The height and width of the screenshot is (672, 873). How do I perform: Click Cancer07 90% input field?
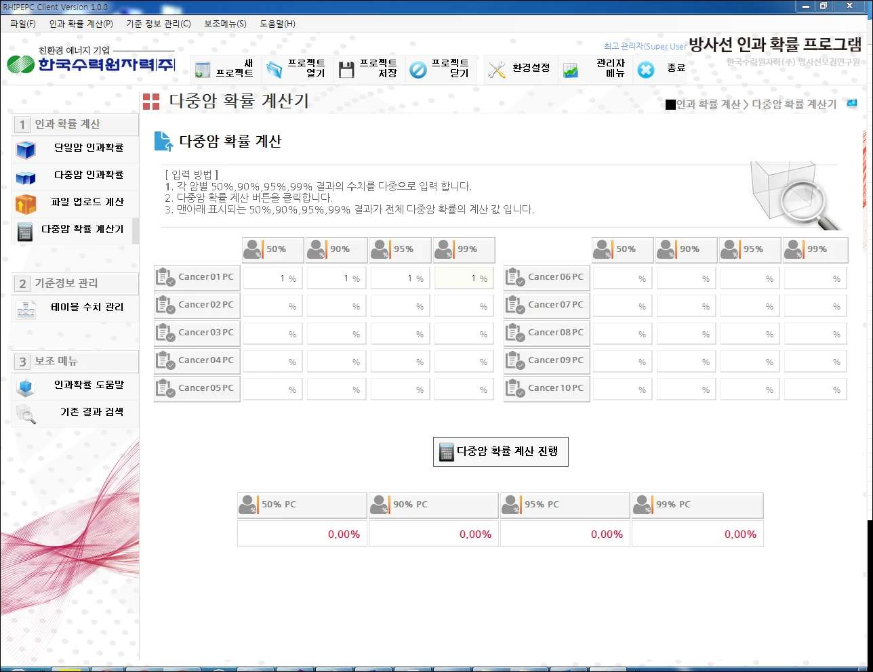pos(687,306)
